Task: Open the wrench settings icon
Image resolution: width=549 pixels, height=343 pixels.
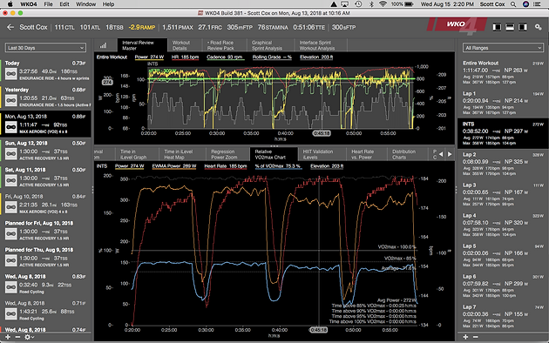Action: [539, 27]
